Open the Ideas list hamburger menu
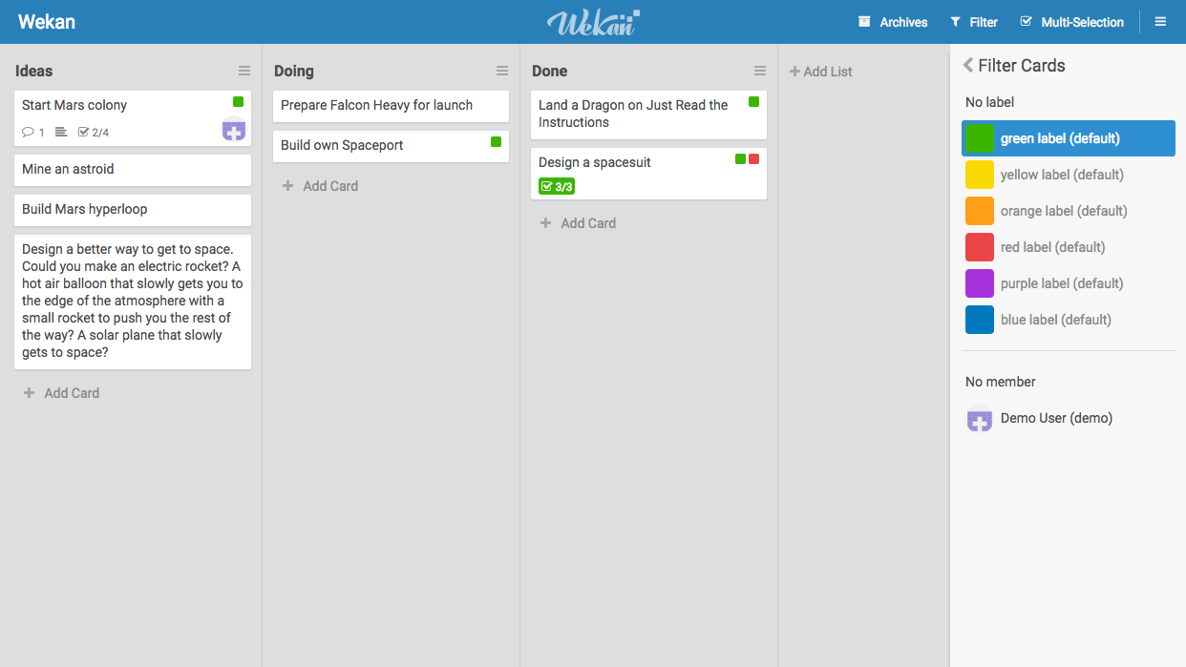The image size is (1186, 667). point(244,70)
